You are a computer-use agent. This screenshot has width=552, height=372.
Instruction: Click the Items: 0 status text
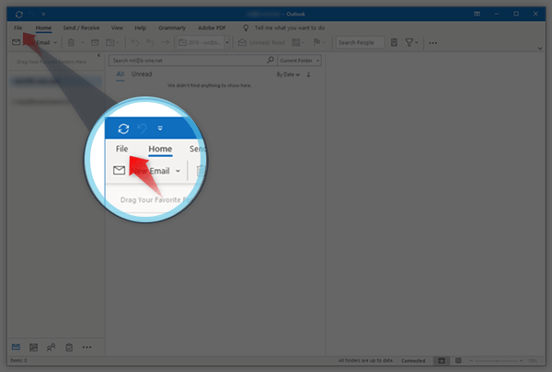[x=18, y=360]
